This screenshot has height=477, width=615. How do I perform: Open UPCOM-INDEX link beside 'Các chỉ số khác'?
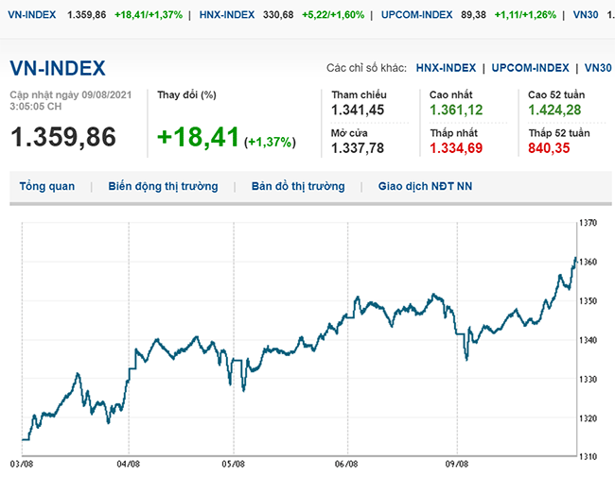tap(531, 68)
